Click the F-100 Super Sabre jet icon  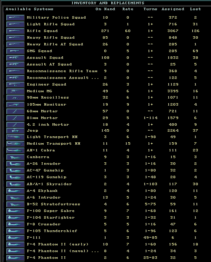click(15, 211)
